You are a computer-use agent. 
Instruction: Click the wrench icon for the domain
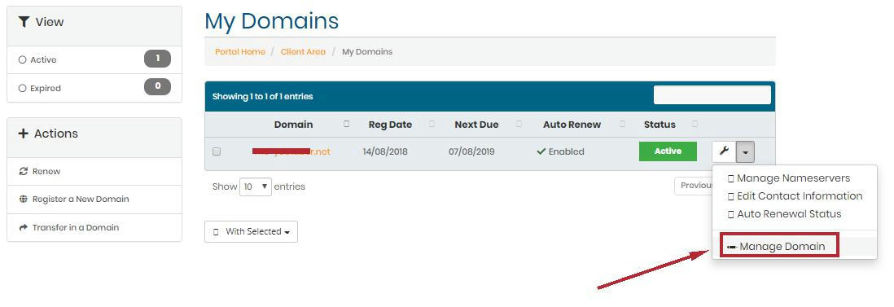(724, 151)
